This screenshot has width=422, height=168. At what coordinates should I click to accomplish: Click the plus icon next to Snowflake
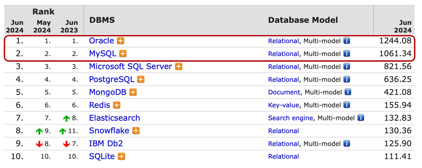(x=136, y=131)
